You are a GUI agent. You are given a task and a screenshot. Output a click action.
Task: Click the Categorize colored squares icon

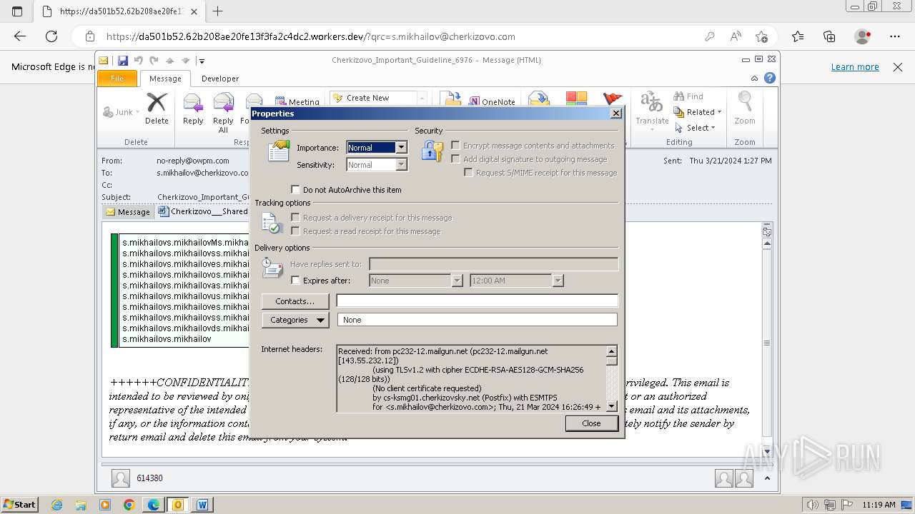click(576, 99)
